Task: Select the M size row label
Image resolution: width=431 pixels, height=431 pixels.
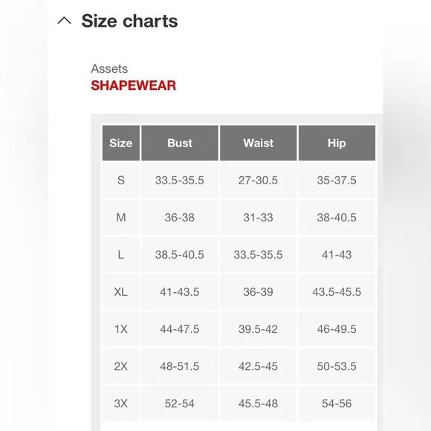Action: pyautogui.click(x=121, y=218)
